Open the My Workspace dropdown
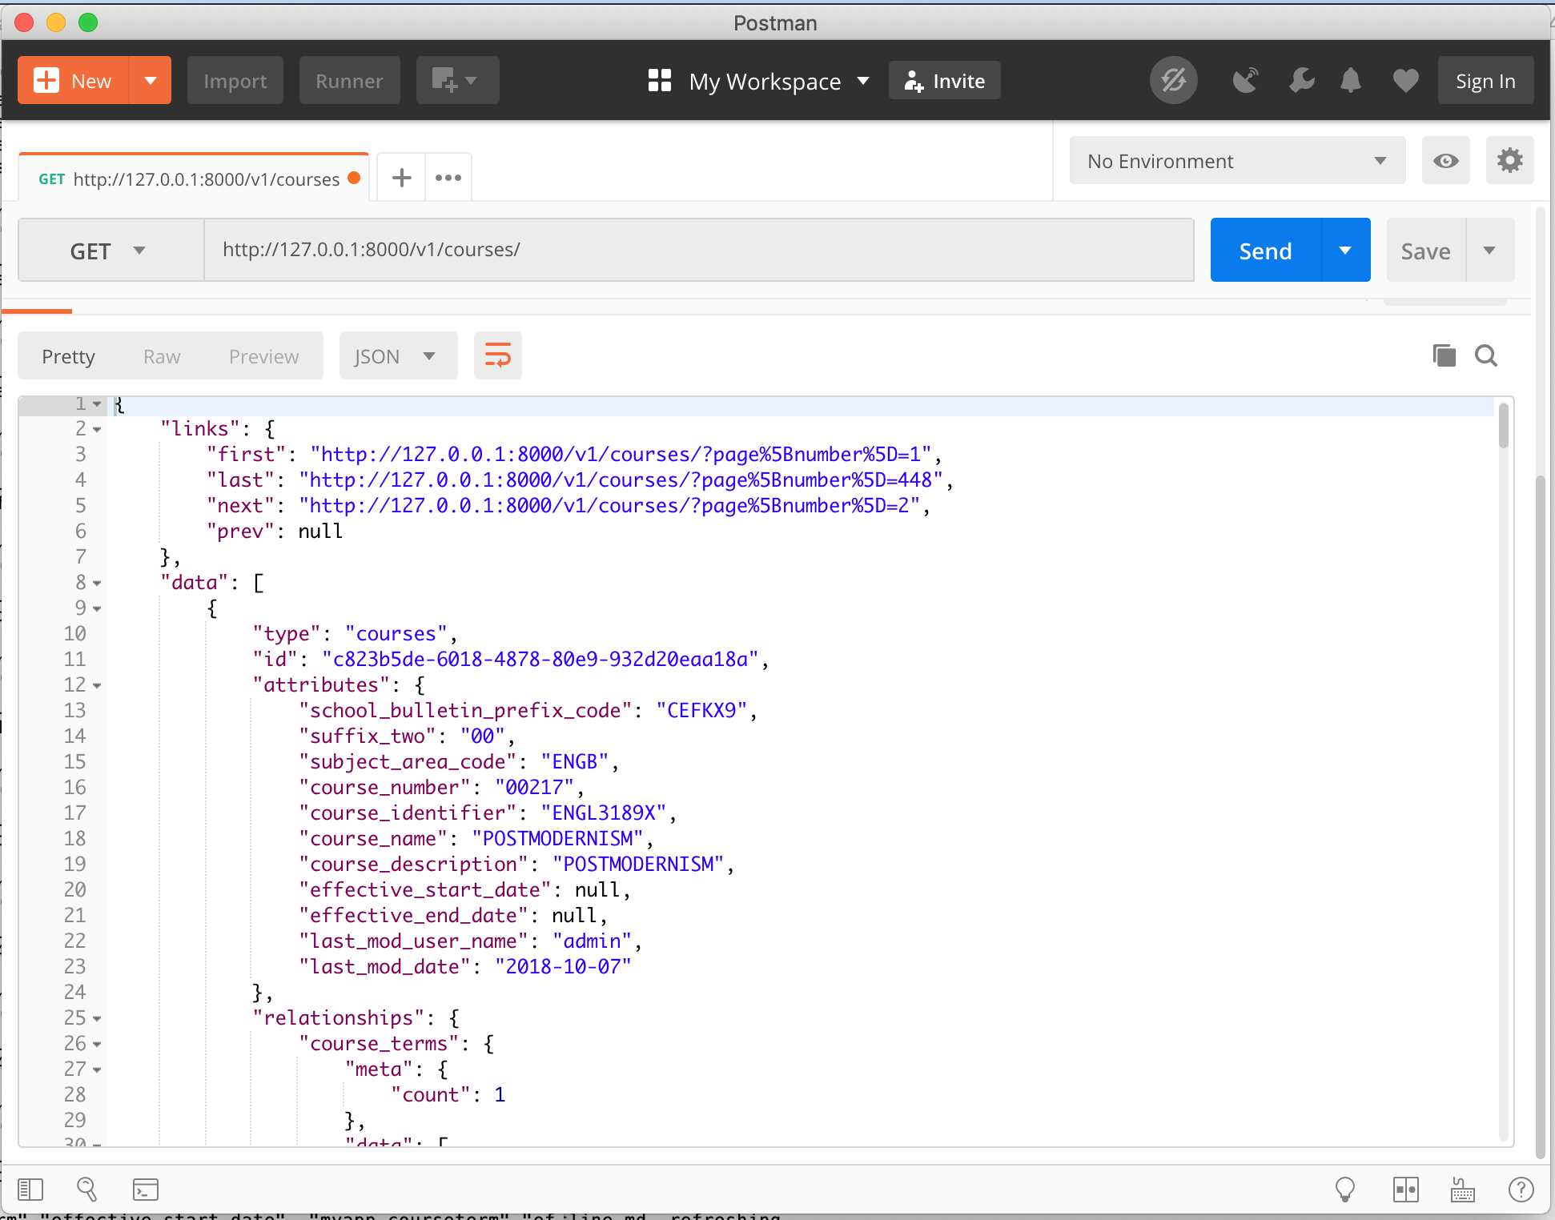 pyautogui.click(x=758, y=81)
